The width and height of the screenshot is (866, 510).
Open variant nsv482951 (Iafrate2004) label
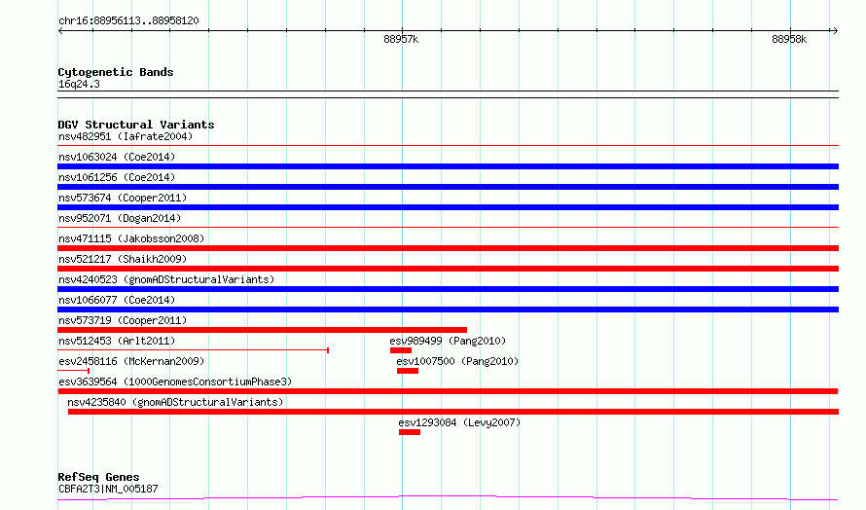[x=126, y=136]
